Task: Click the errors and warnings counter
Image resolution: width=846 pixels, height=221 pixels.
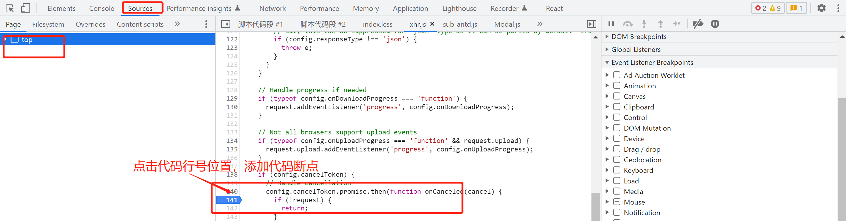Action: point(768,8)
